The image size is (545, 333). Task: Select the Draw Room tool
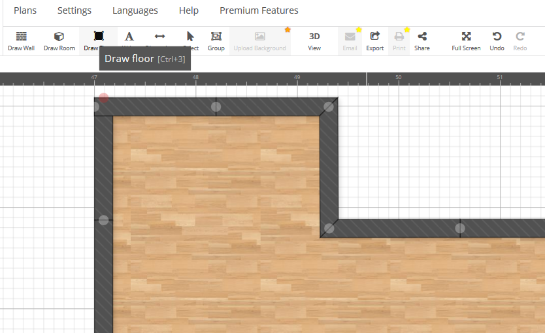[59, 41]
